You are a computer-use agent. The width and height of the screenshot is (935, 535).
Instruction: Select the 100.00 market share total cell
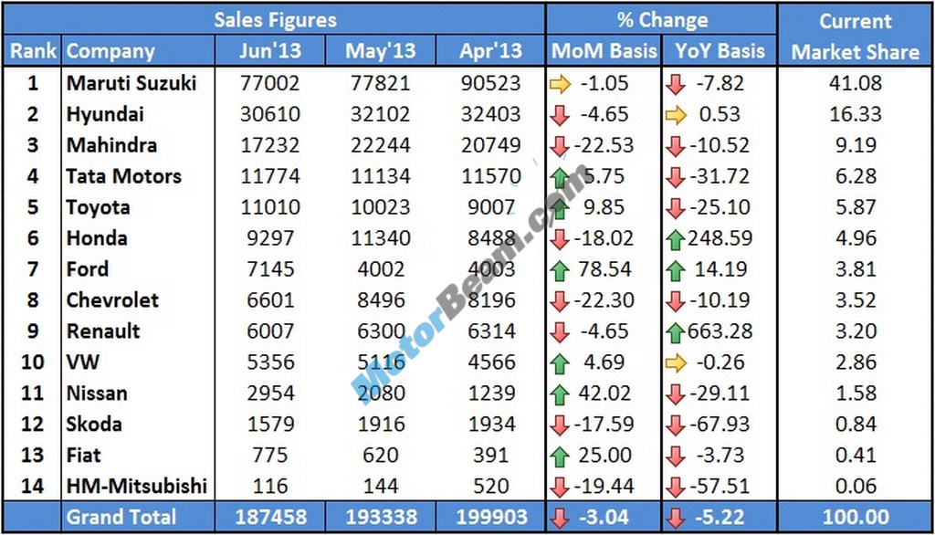pyautogui.click(x=856, y=518)
